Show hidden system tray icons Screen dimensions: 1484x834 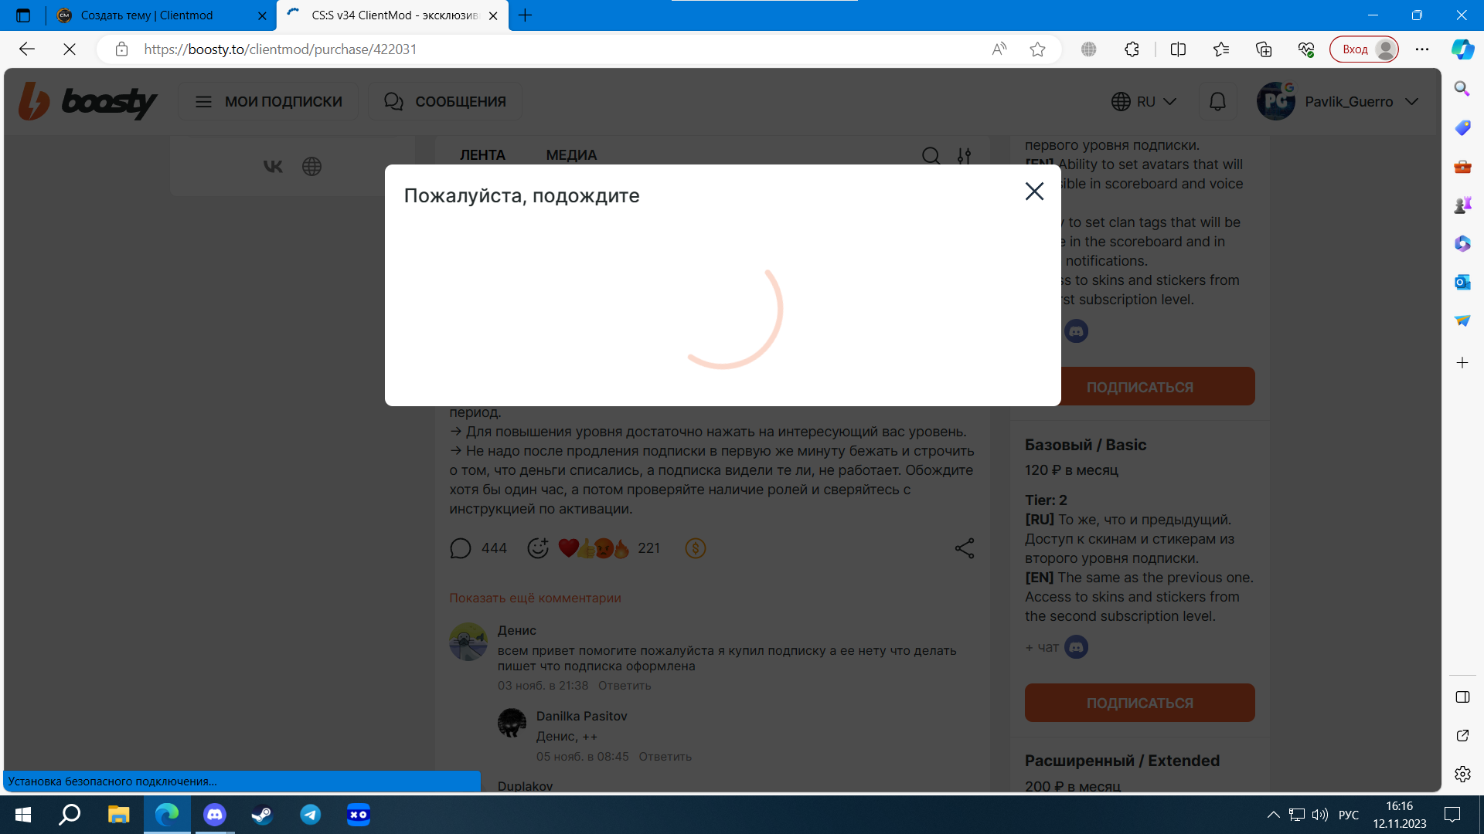click(1274, 815)
